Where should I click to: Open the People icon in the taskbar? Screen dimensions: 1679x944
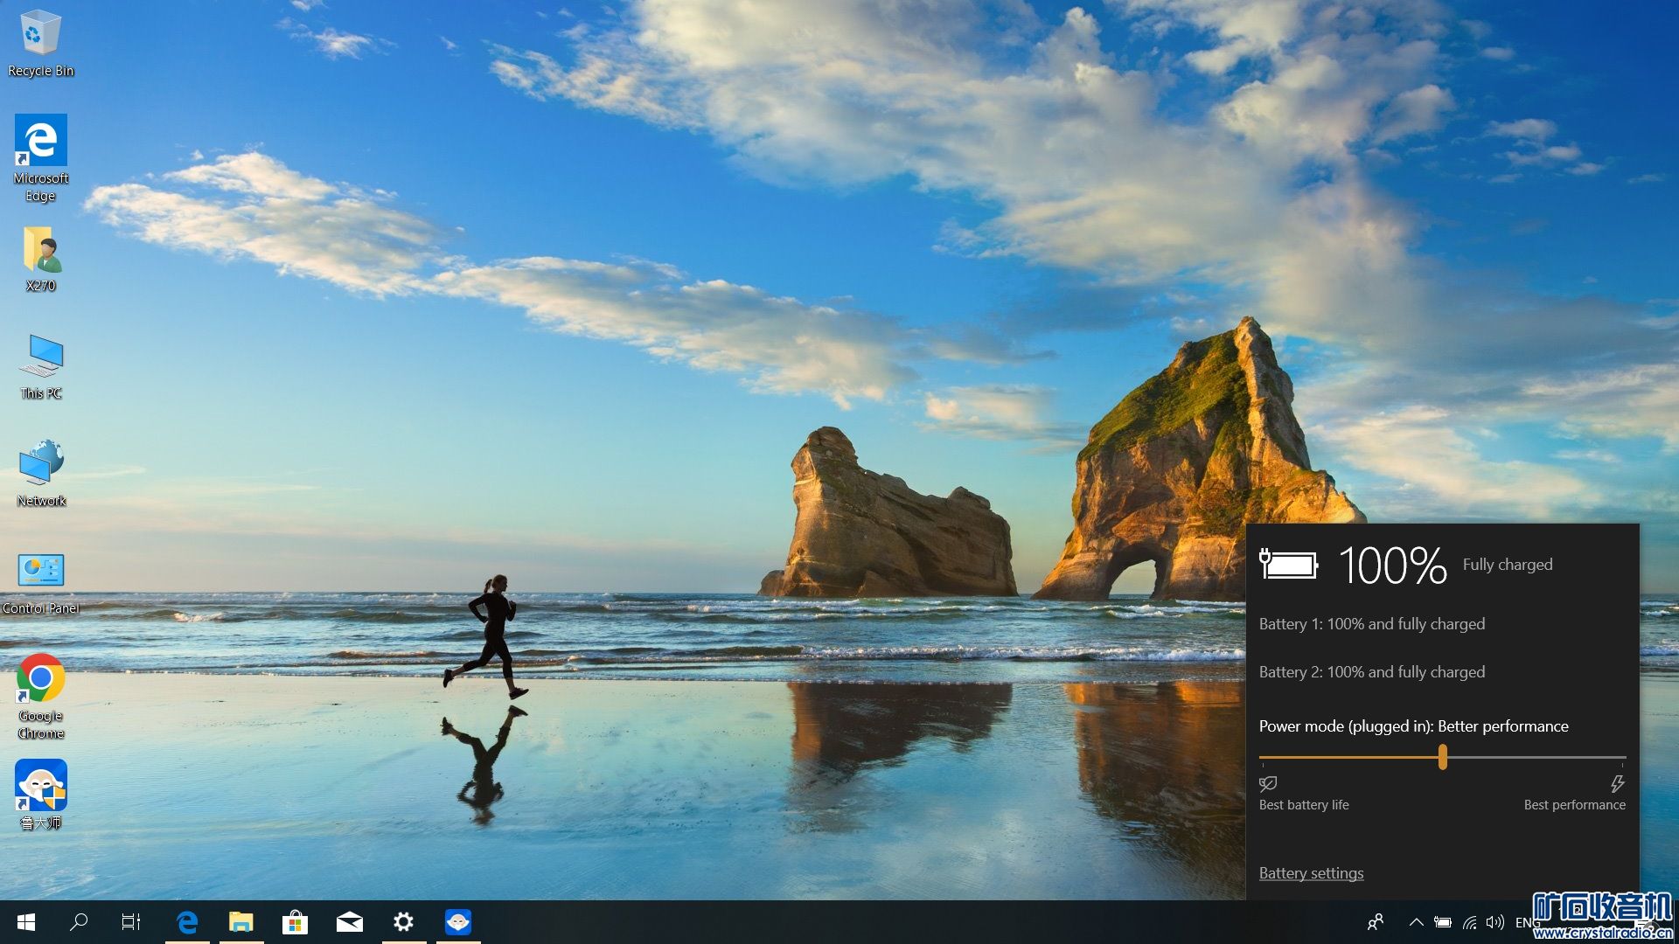(1376, 922)
